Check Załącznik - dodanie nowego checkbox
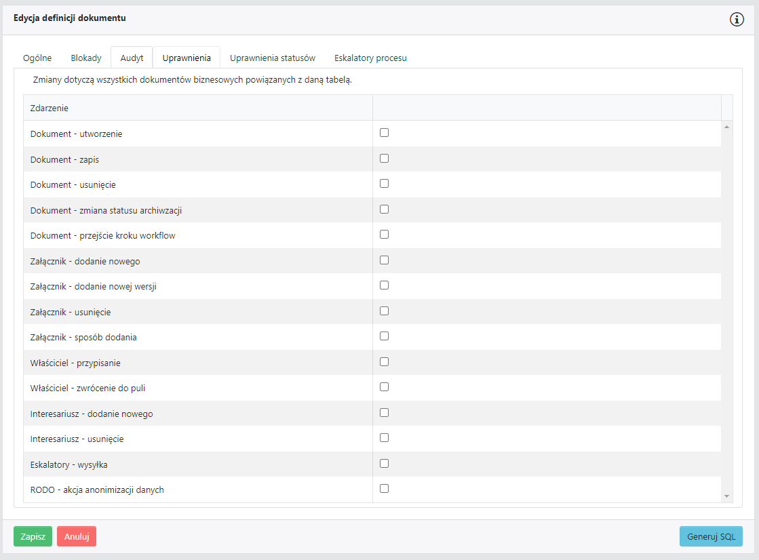This screenshot has width=759, height=560. coord(384,260)
